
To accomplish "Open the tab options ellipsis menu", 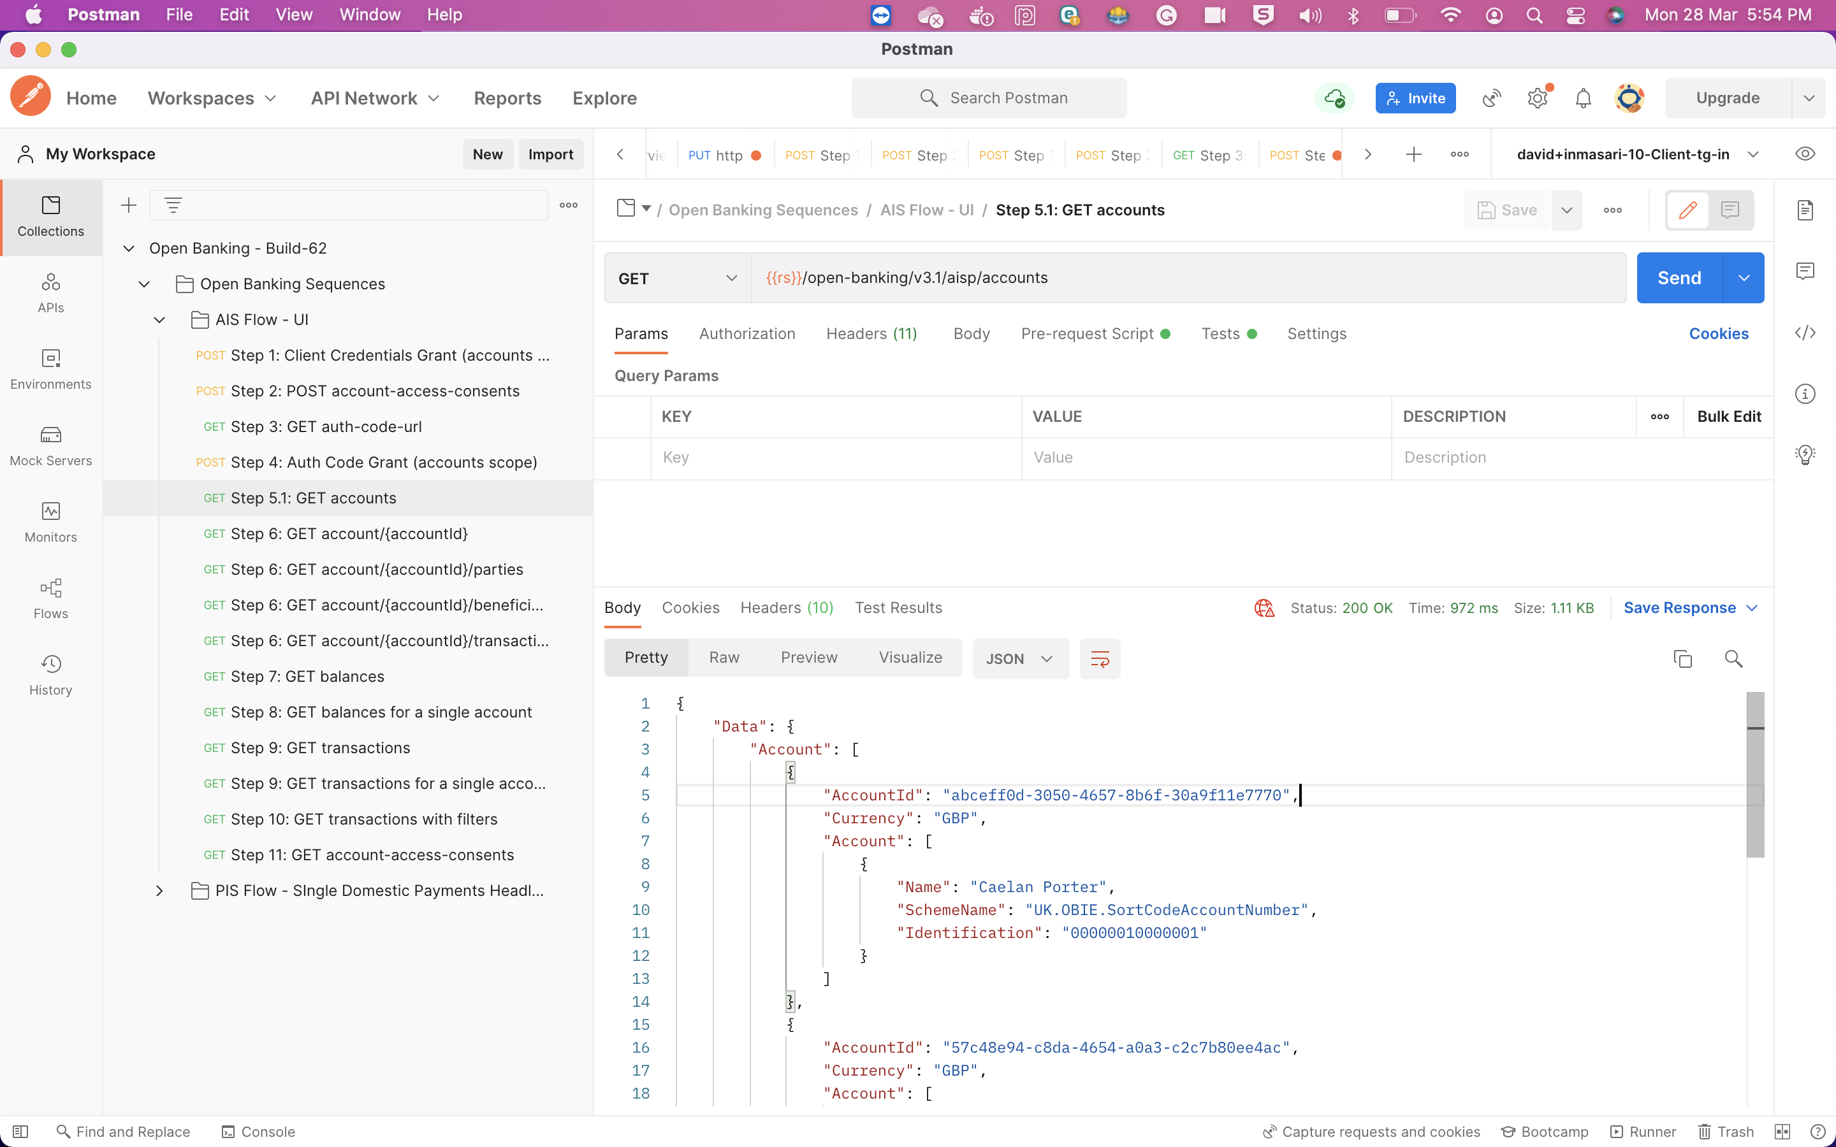I will [1460, 154].
